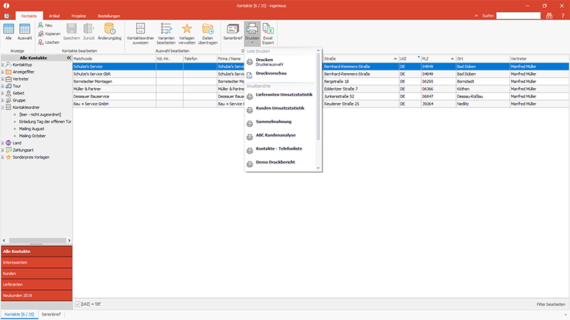Image resolution: width=570 pixels, height=320 pixels.
Task: Sort by Matchcode column header
Action: pyautogui.click(x=114, y=59)
